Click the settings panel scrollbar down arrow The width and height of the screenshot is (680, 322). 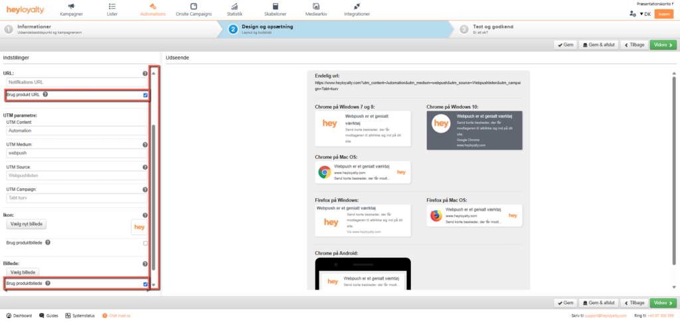point(154,286)
